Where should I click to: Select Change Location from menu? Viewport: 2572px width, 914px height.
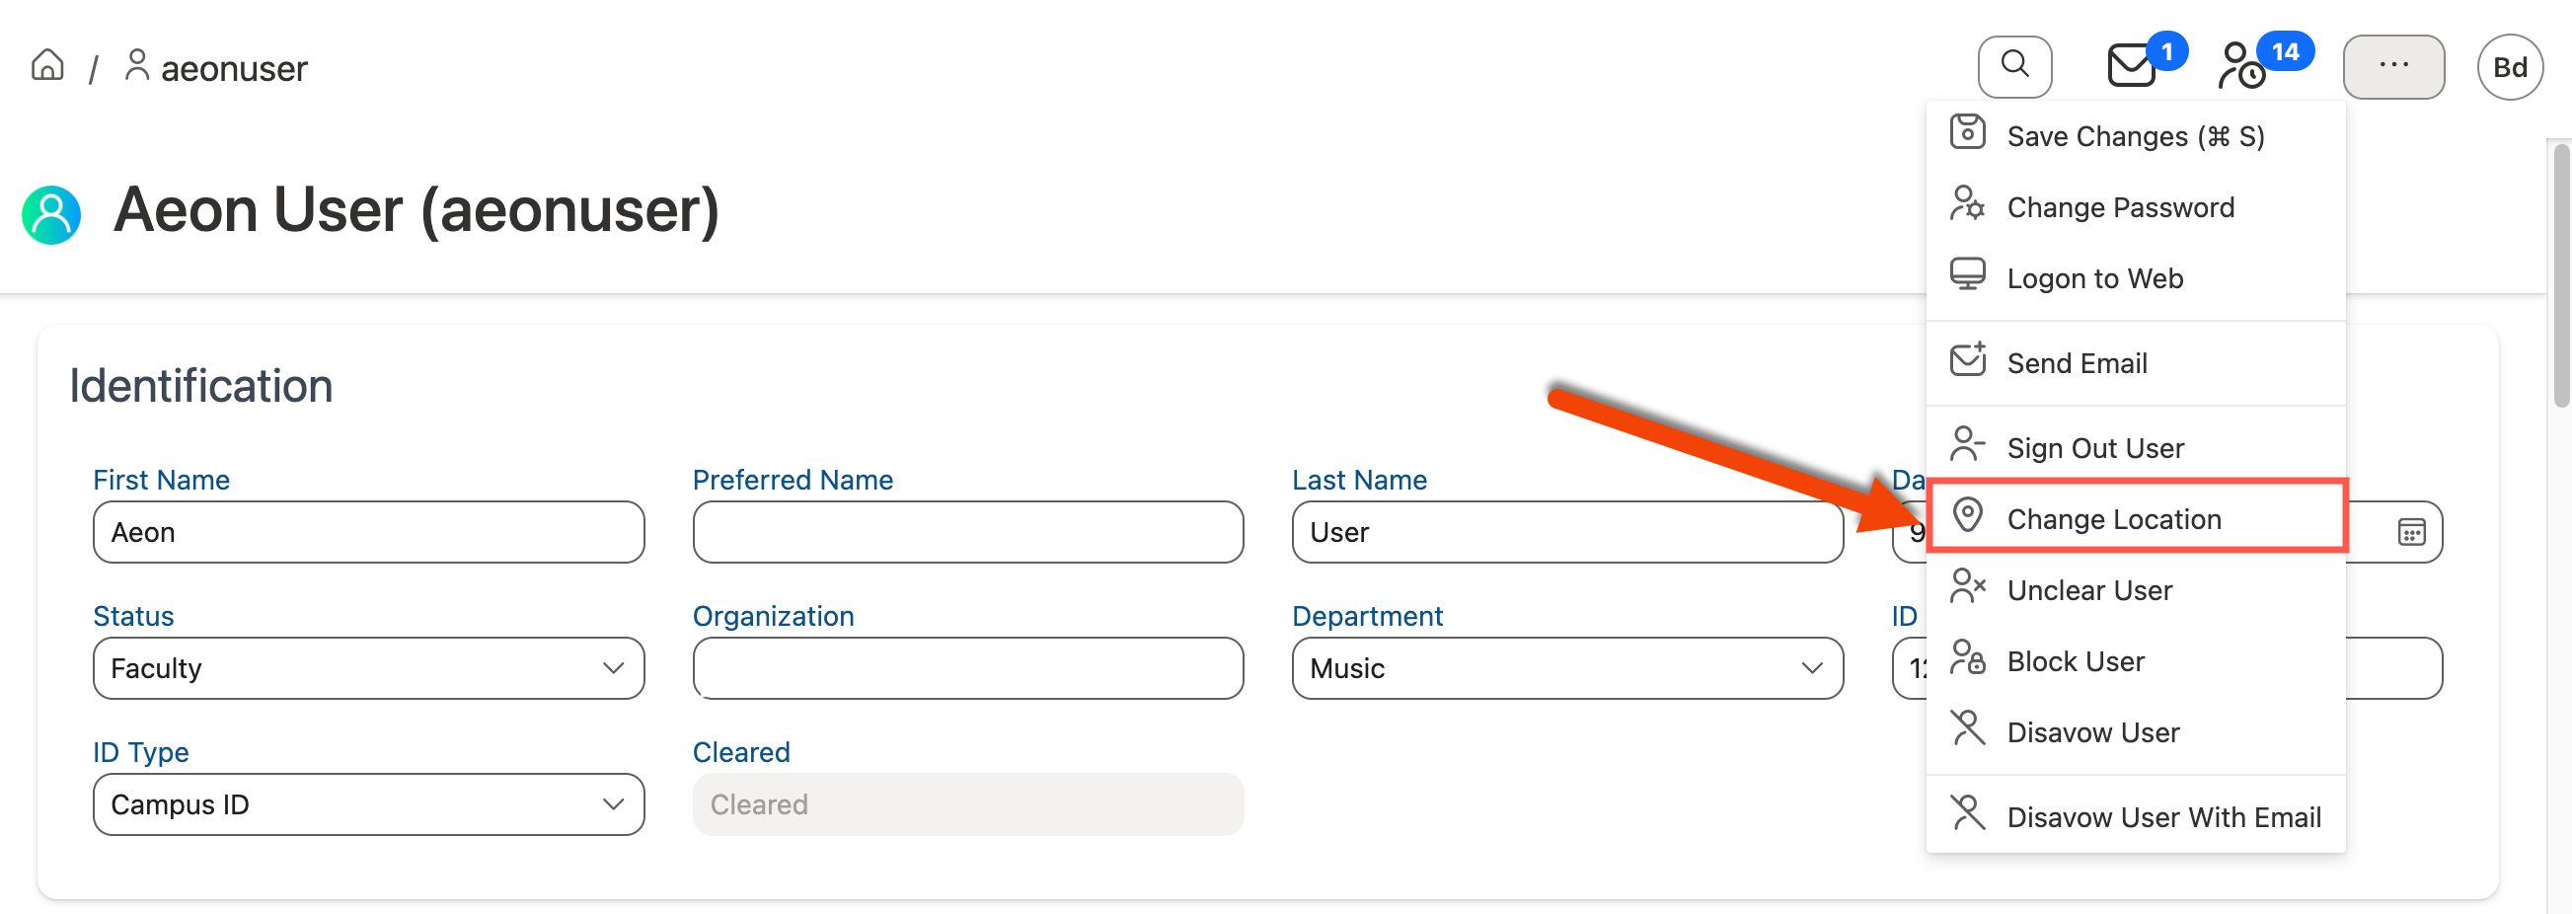coord(2113,518)
